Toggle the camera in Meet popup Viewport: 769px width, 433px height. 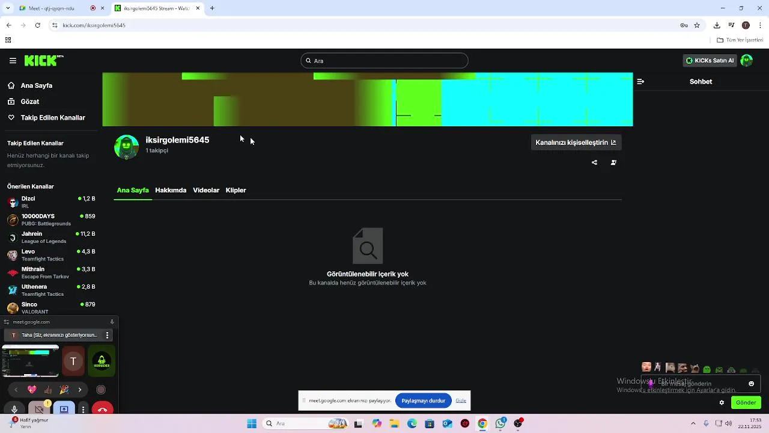(39, 410)
